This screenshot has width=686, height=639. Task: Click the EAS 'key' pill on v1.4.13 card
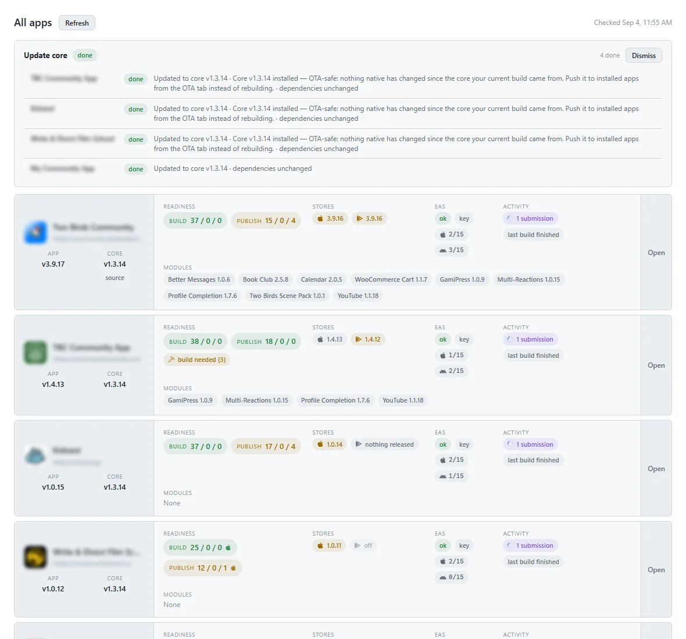point(464,339)
